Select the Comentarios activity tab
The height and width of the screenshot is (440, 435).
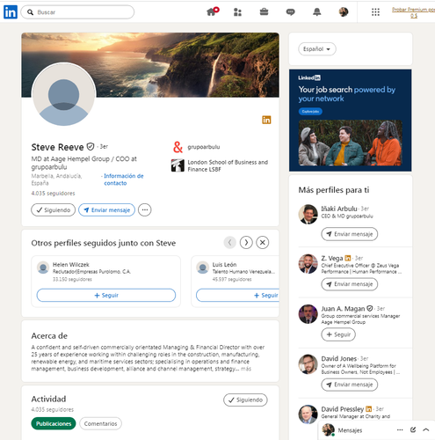(x=100, y=423)
